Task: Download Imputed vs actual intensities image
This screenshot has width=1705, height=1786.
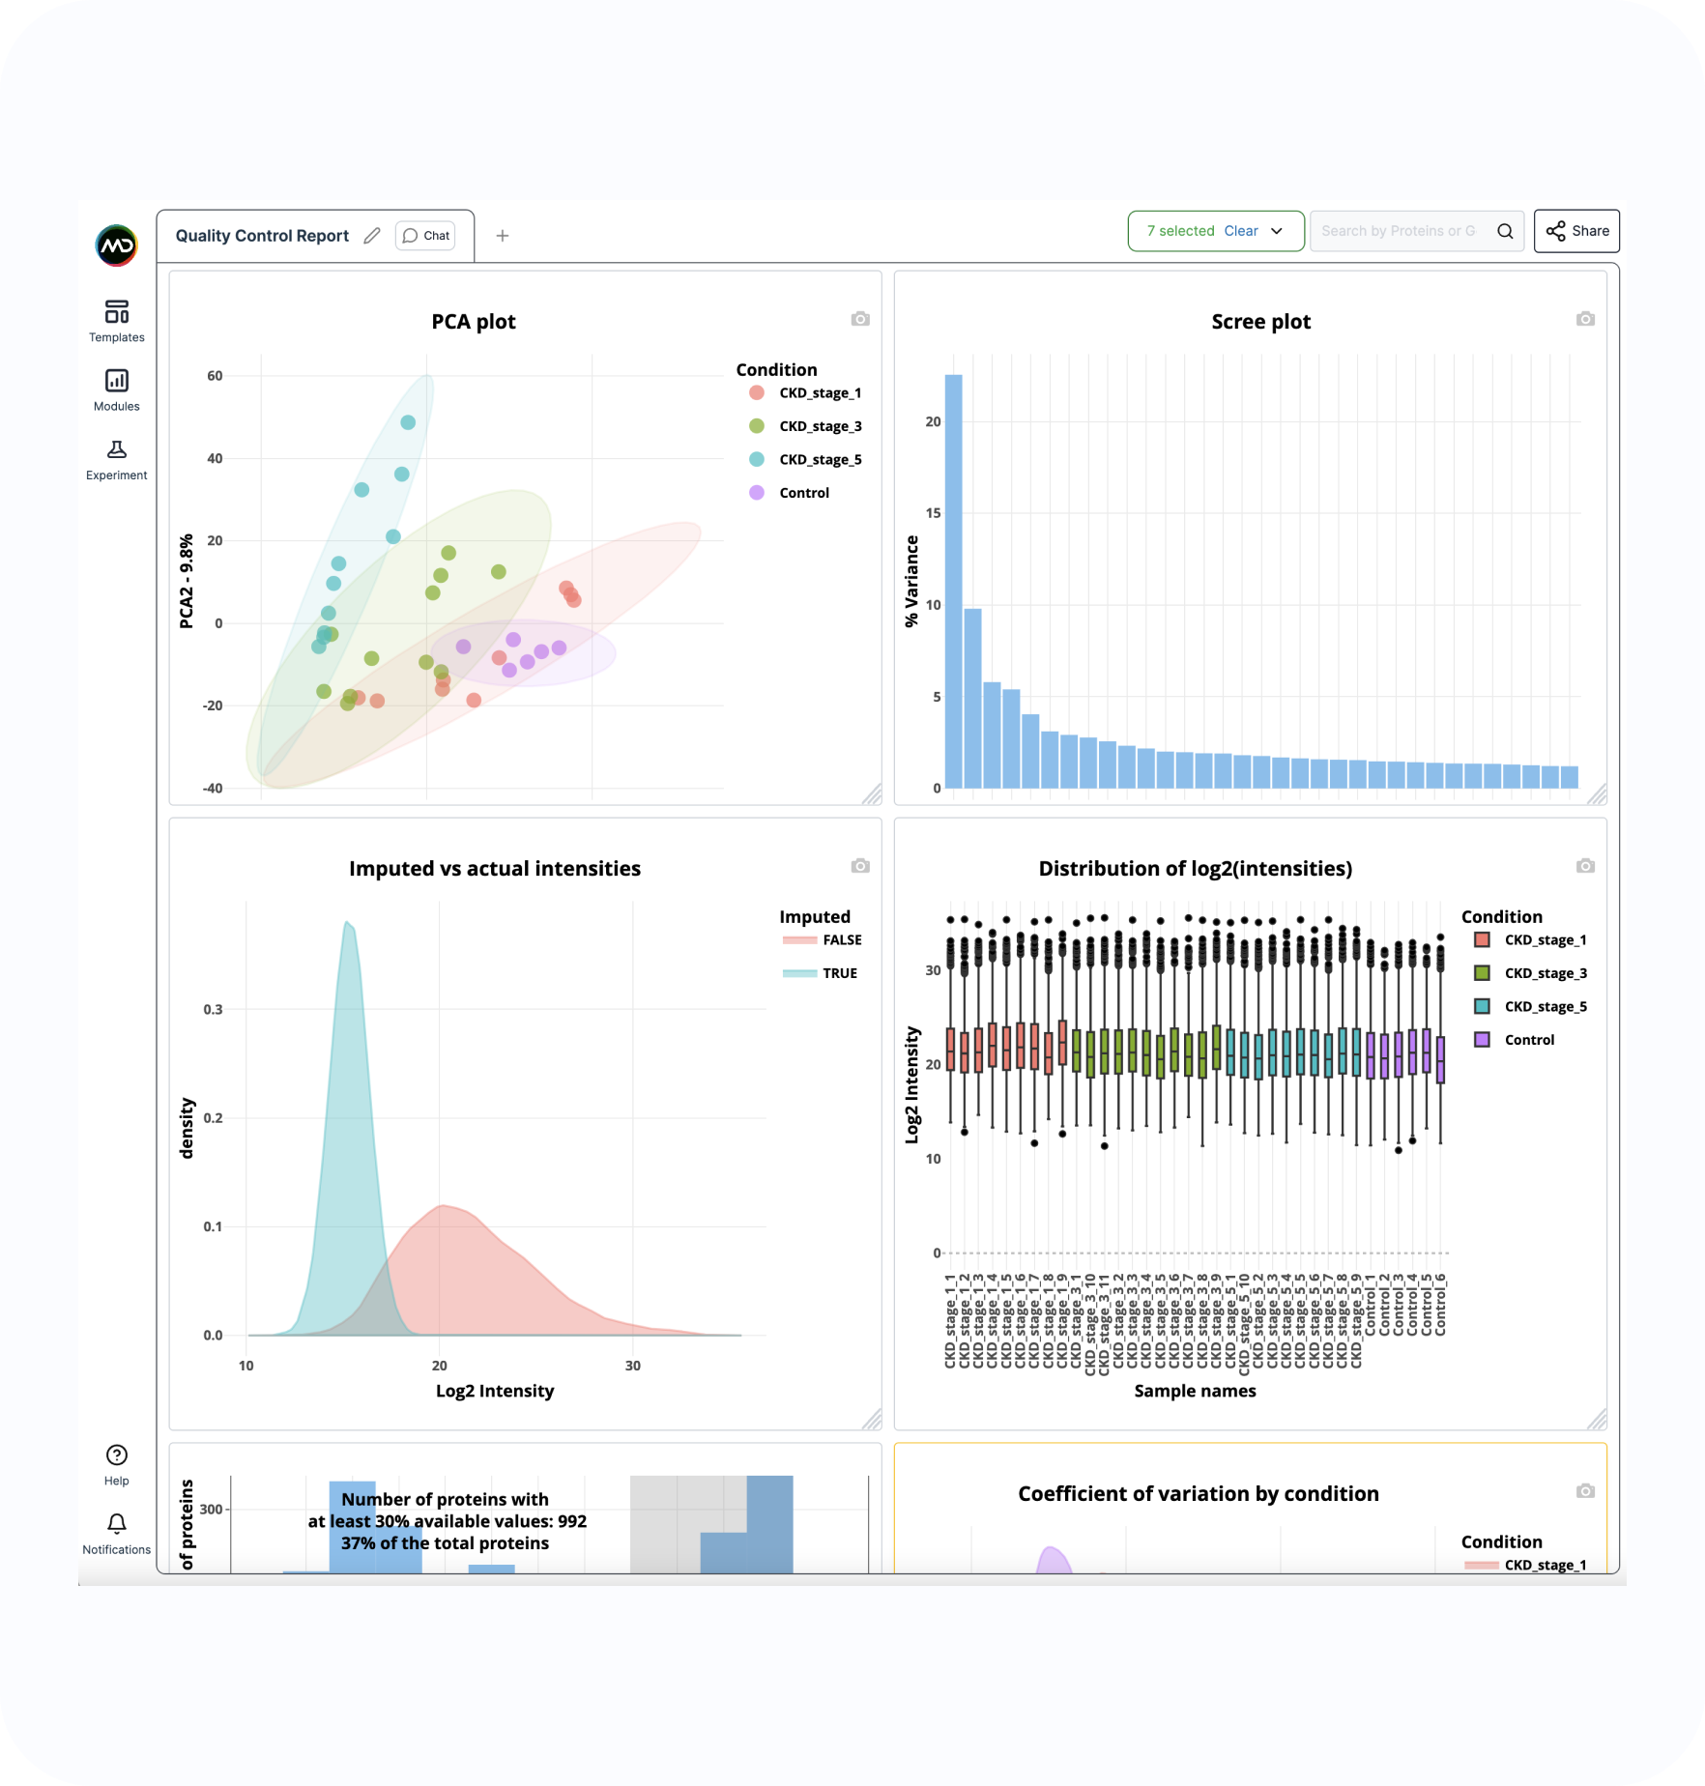Action: [x=860, y=866]
